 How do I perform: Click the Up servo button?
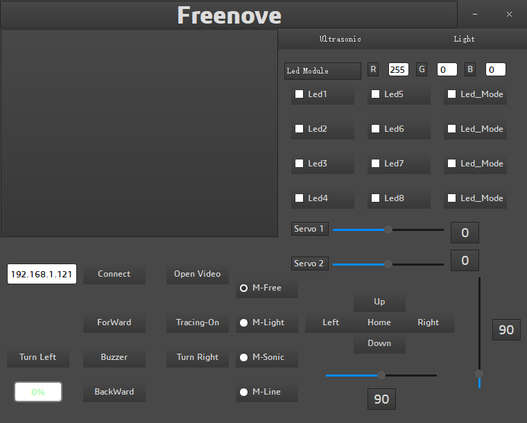tap(379, 302)
